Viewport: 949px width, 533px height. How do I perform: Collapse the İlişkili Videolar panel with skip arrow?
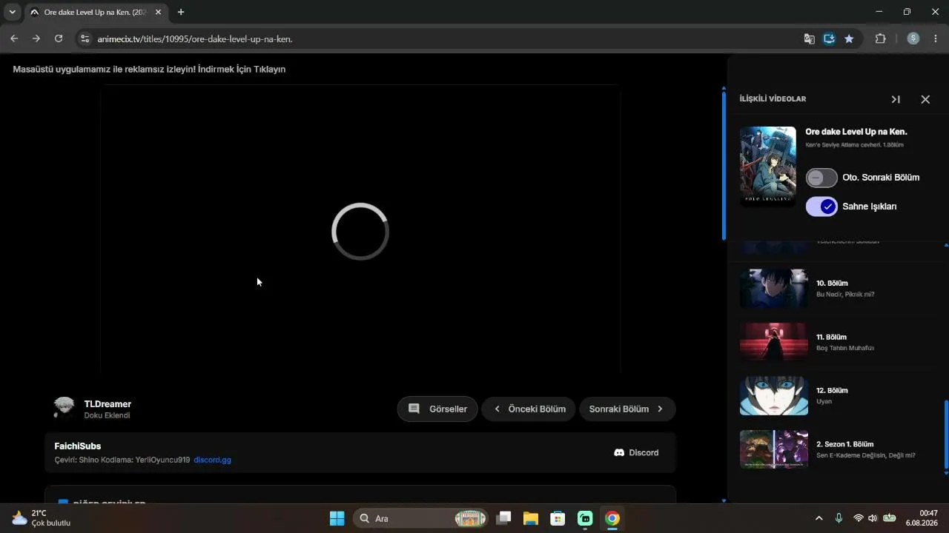pyautogui.click(x=896, y=99)
